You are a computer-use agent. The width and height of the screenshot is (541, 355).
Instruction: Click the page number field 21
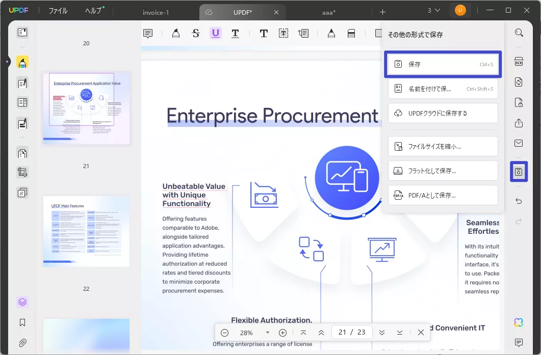click(x=342, y=332)
